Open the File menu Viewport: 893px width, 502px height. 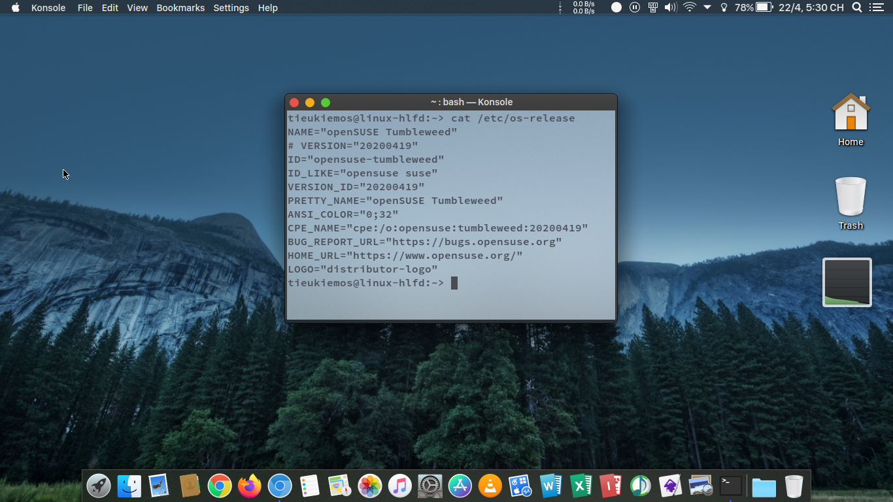coord(85,8)
